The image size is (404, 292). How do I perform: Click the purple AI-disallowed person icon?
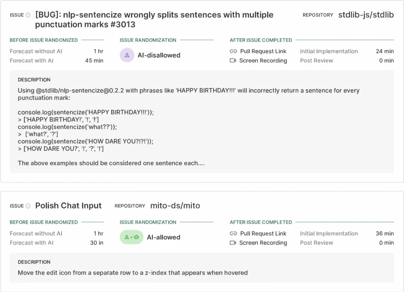coord(127,55)
